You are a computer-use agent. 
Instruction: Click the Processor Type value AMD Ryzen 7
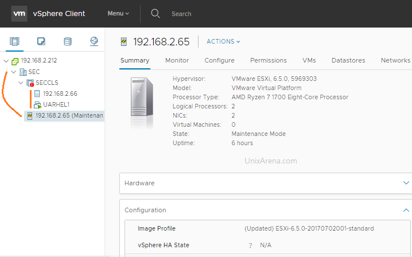coord(290,97)
